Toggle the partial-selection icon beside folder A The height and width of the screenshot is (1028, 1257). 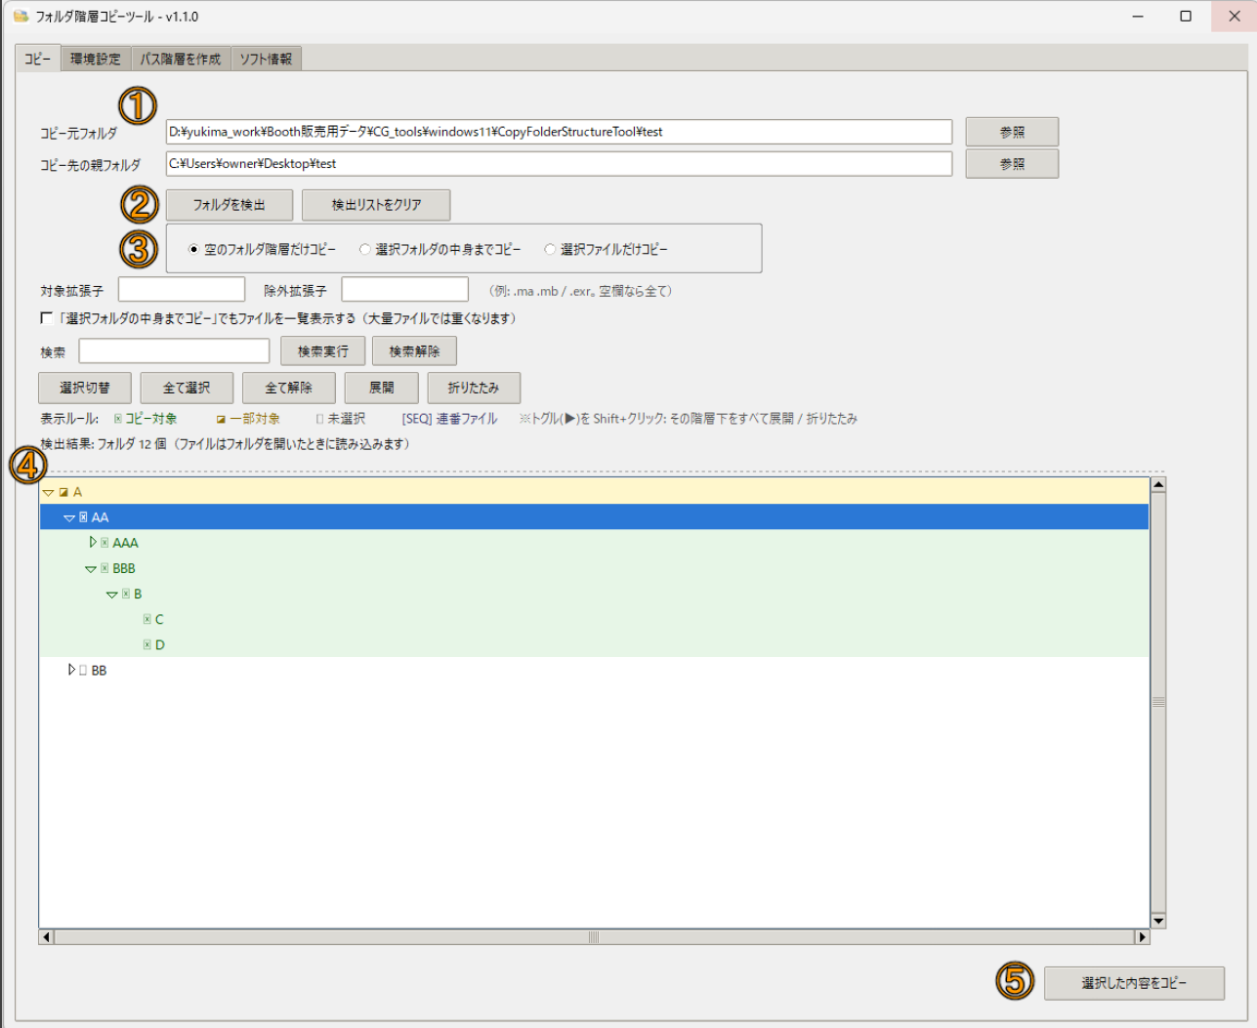point(63,492)
